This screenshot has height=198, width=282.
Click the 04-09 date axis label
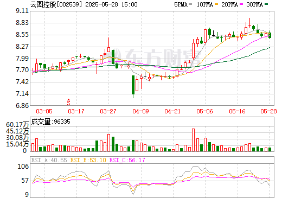tap(140, 111)
